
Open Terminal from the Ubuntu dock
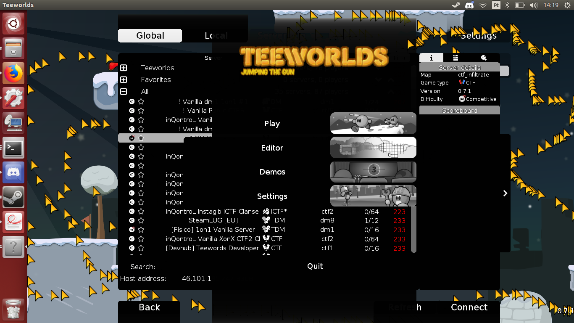click(14, 148)
